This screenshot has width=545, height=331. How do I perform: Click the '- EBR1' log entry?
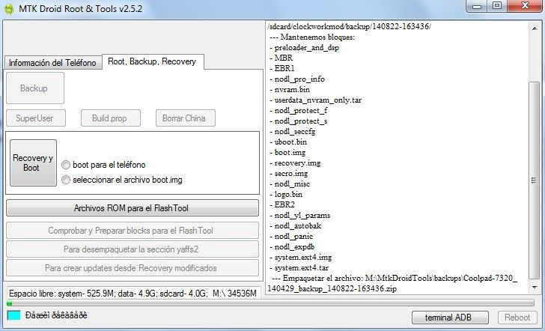[x=282, y=68]
